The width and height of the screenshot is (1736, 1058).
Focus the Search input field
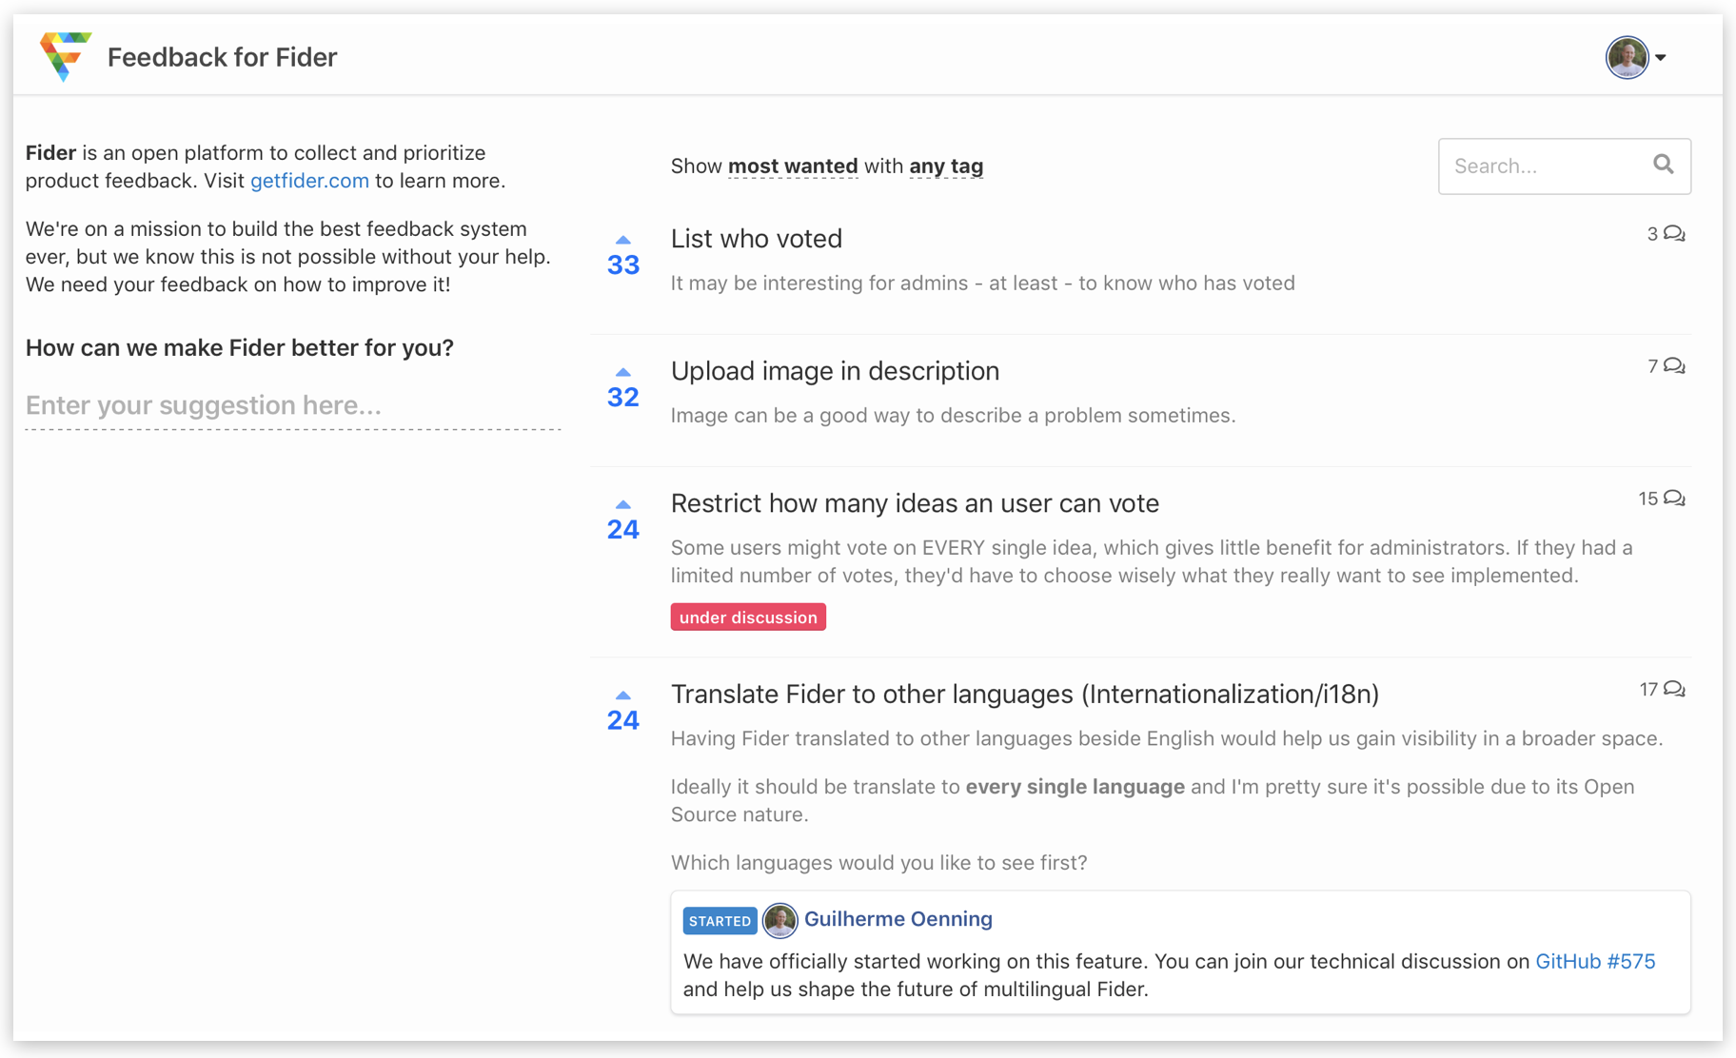coord(1564,167)
